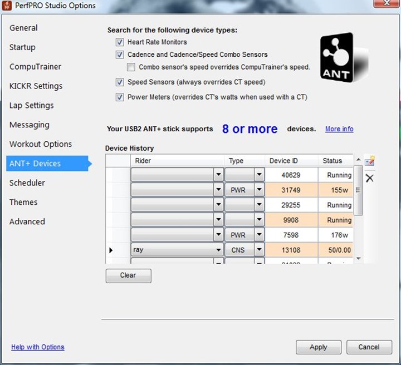
Task: Open the Themes page
Action: click(x=23, y=203)
